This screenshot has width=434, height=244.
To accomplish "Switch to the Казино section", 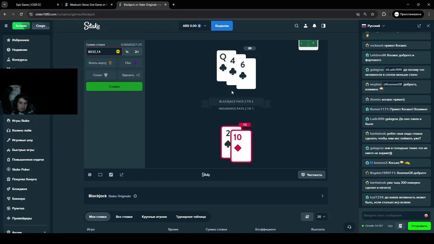I will pos(21,26).
